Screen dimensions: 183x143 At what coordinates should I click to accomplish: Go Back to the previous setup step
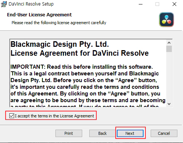point(102,133)
